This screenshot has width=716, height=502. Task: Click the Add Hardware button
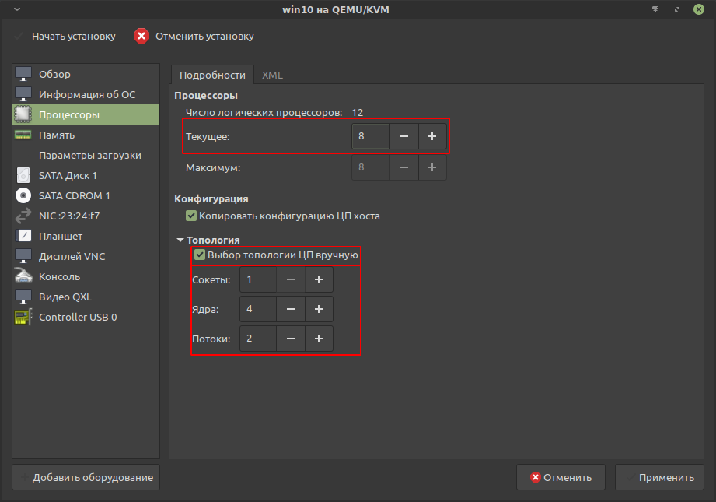point(86,478)
